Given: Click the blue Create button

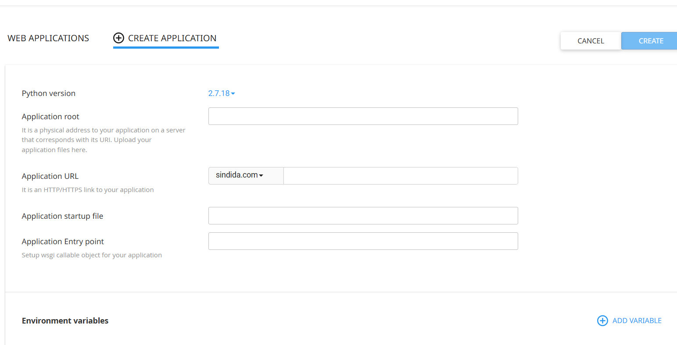Looking at the screenshot, I should pyautogui.click(x=649, y=41).
